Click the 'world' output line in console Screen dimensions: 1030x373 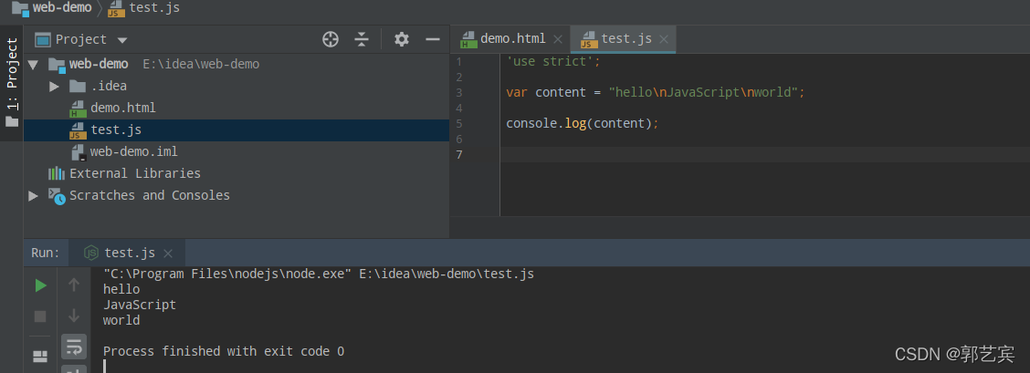click(x=121, y=320)
